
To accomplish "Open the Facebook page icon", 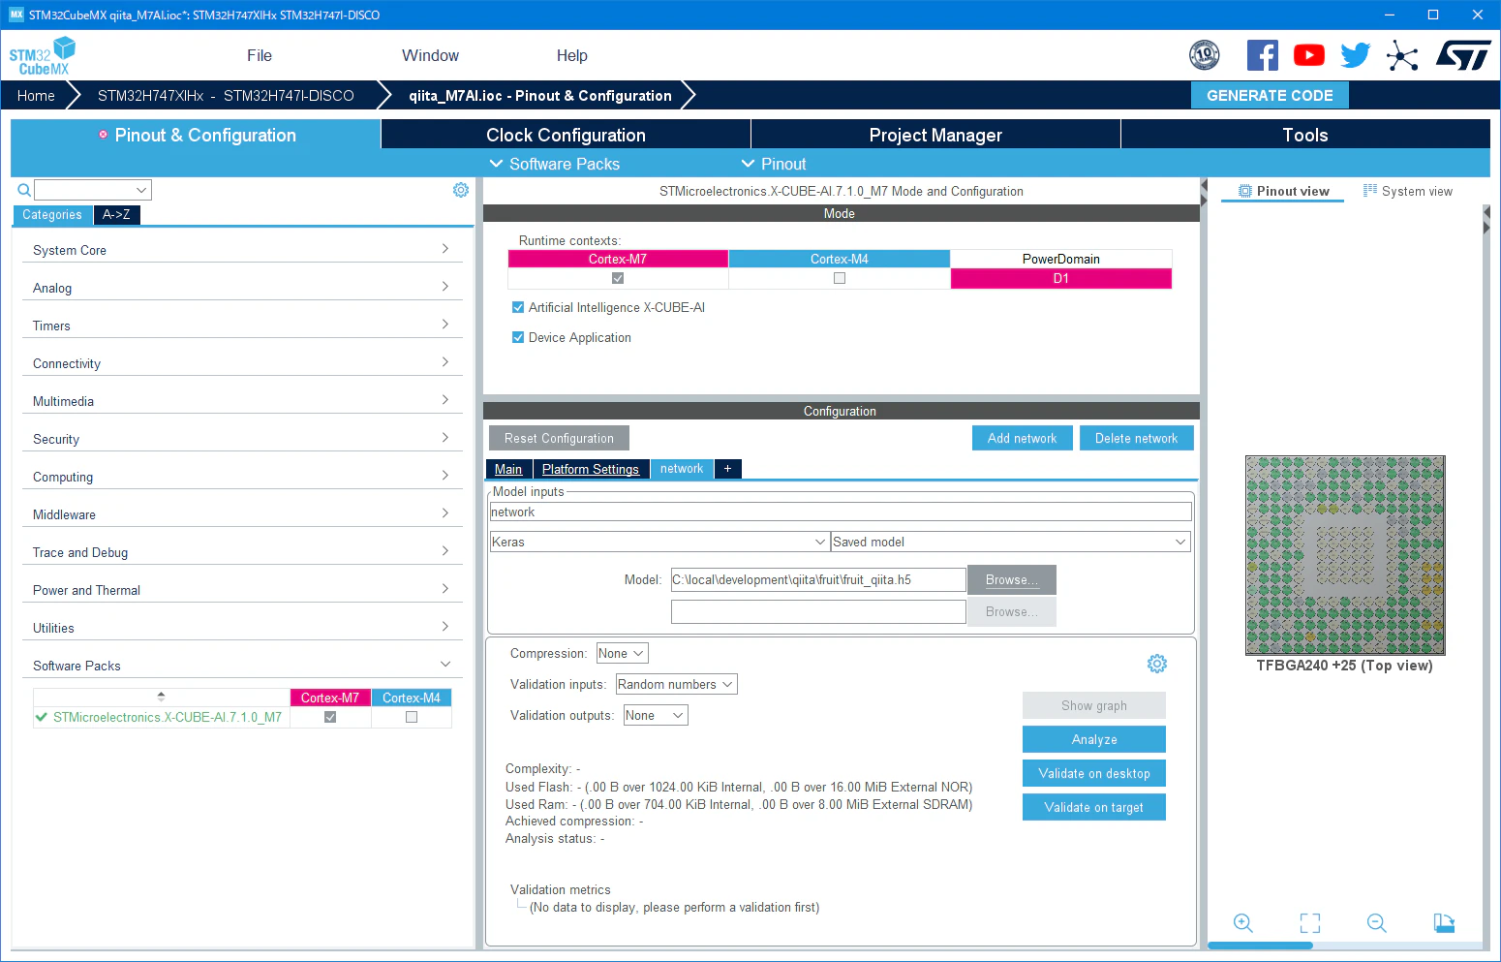I will pos(1262,55).
